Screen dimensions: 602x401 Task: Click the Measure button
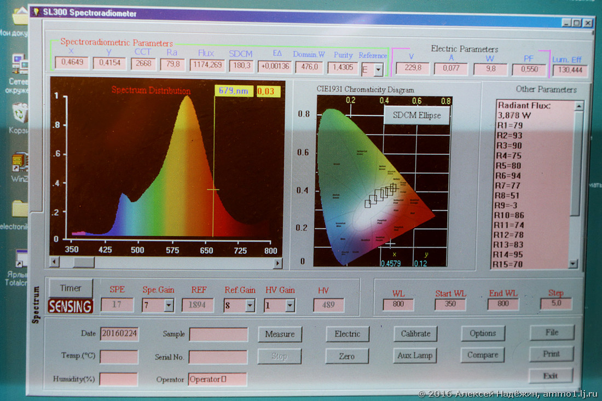point(280,334)
